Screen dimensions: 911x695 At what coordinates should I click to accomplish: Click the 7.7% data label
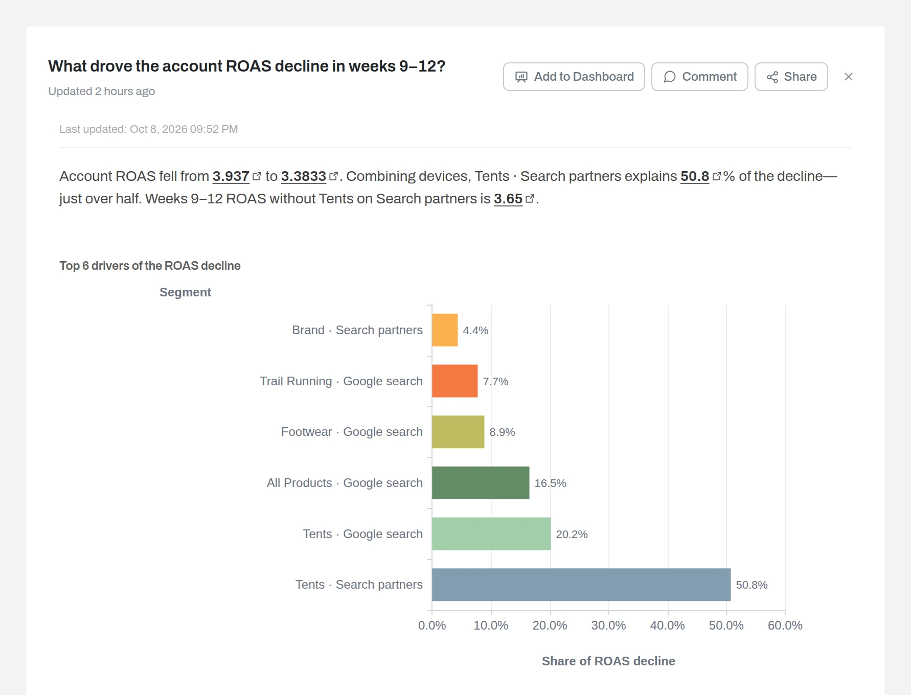(x=495, y=381)
